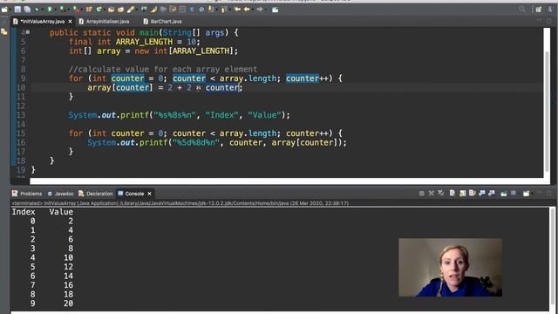
Task: Click the Coverage launch toolbar icon
Action: (62, 10)
